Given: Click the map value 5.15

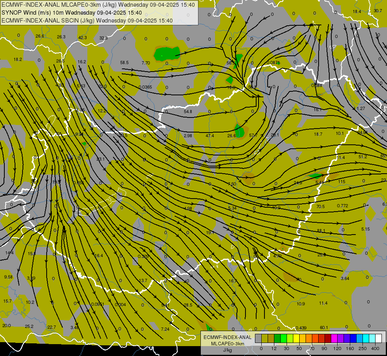Looking at the screenshot, I should pyautogui.click(x=366, y=229).
